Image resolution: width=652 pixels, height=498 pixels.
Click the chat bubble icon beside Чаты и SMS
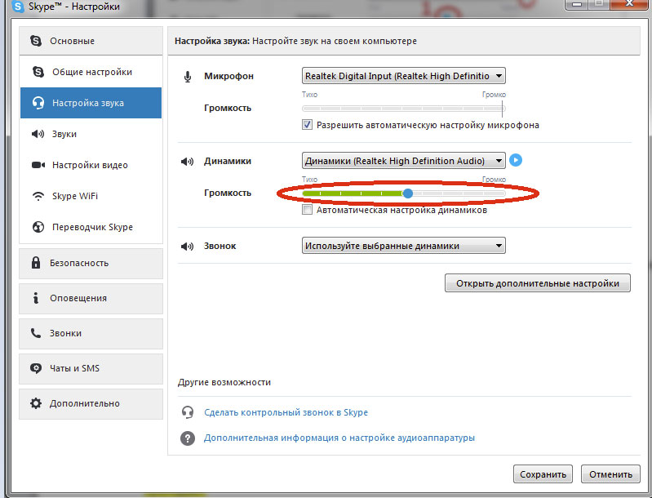(36, 368)
